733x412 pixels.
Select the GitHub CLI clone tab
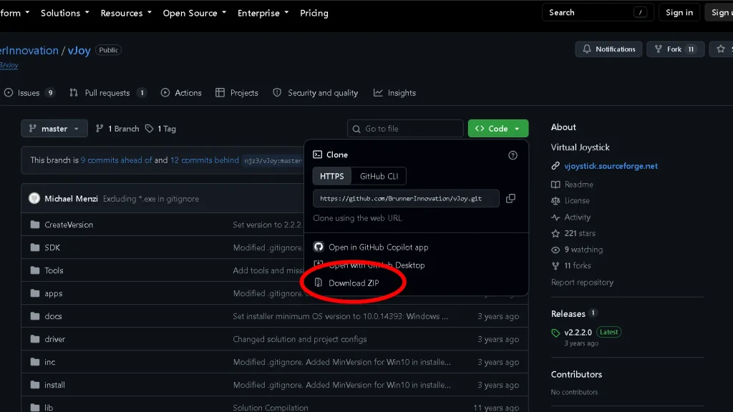click(379, 176)
